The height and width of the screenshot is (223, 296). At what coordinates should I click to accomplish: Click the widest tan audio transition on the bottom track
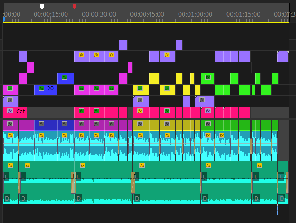[x=73, y=183]
